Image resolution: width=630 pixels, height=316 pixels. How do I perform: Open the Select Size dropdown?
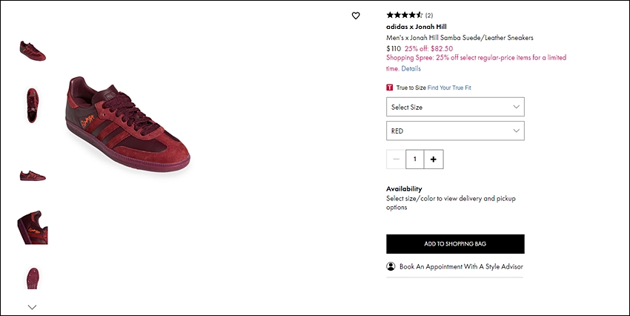click(455, 107)
